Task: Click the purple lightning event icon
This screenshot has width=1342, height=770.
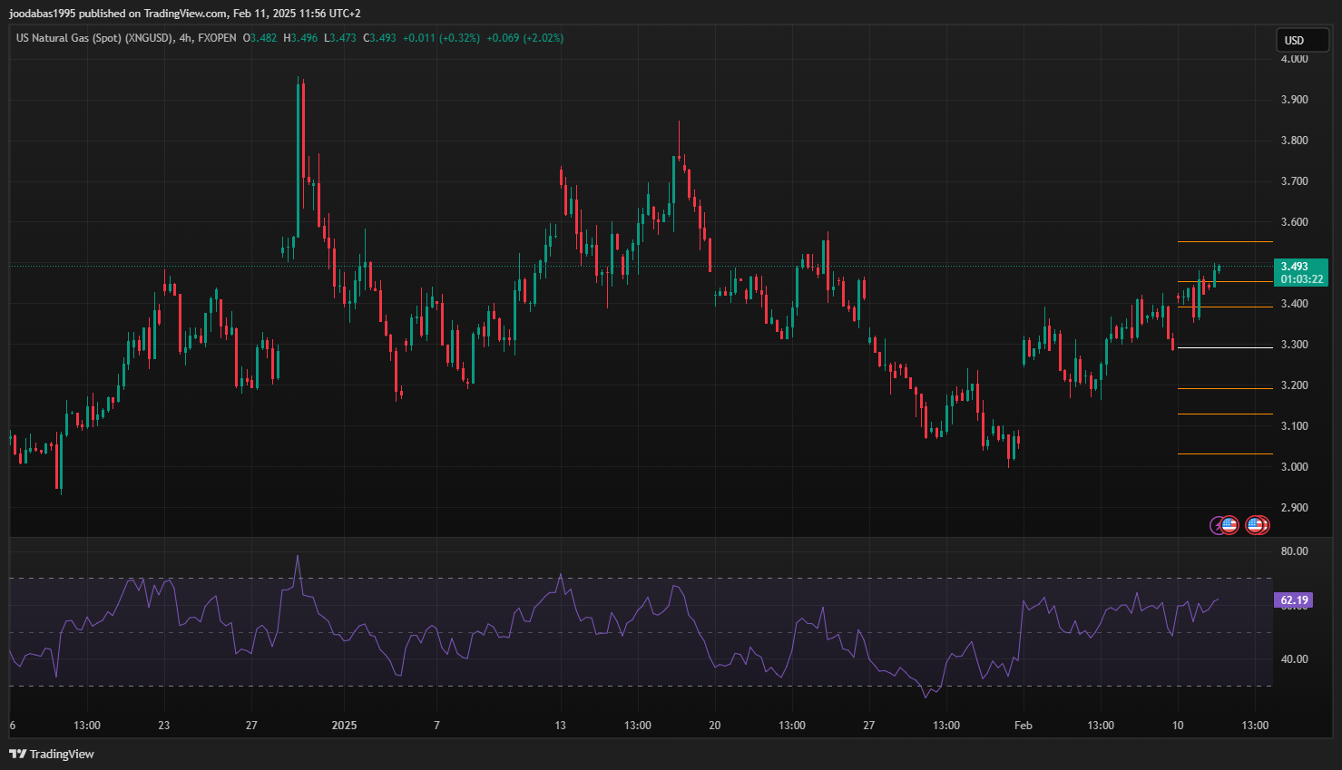Action: 1217,525
